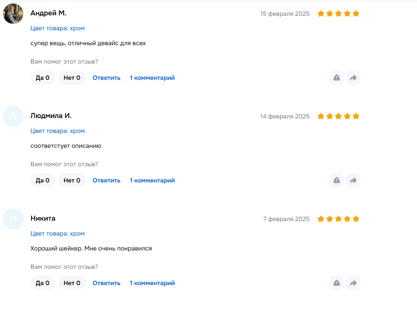
Task: Reply to Никита's review via "Ответить"
Action: (x=106, y=283)
